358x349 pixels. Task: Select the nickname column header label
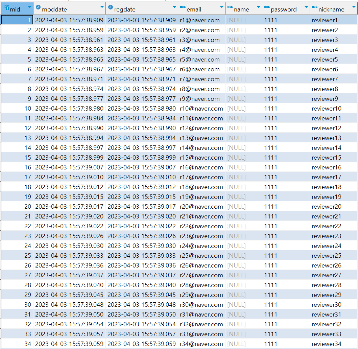point(331,9)
